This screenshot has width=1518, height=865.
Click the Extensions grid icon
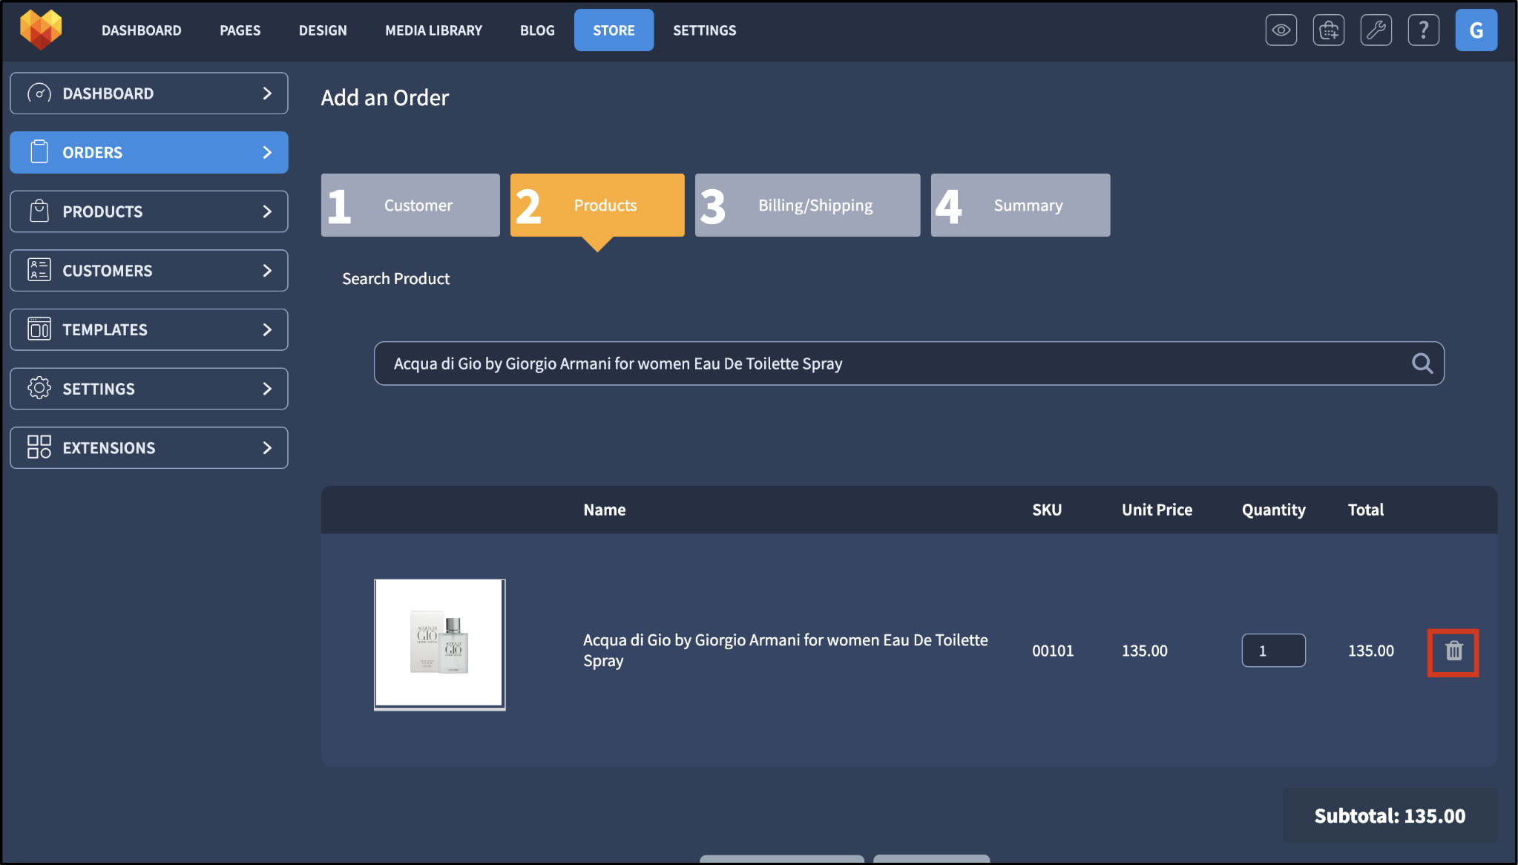tap(39, 447)
